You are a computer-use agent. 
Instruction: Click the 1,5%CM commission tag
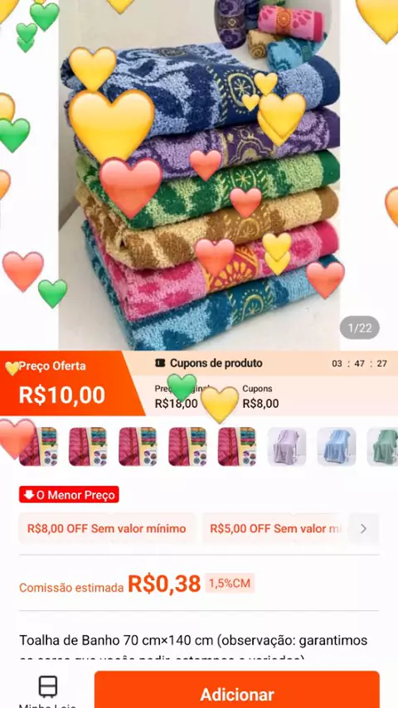tap(230, 583)
